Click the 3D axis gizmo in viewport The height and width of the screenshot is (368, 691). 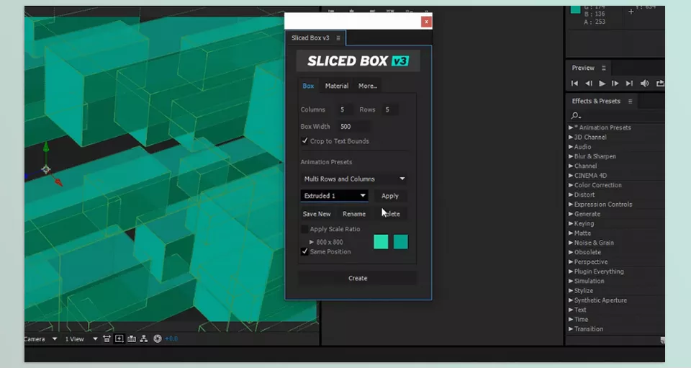click(46, 169)
